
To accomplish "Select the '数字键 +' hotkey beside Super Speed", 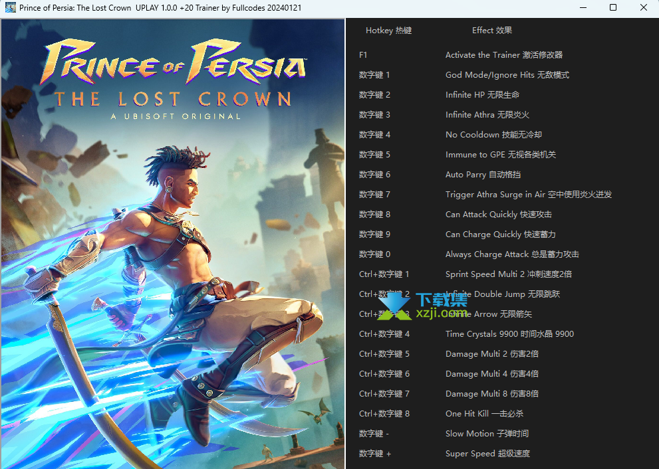I will tap(375, 454).
